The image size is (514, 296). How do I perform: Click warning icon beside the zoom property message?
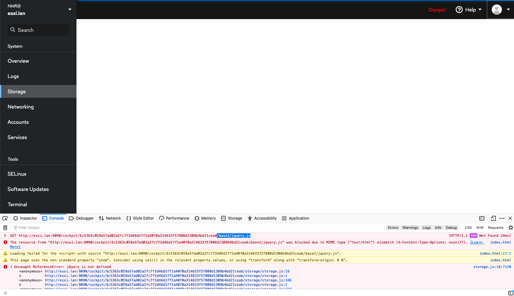pyautogui.click(x=5, y=260)
